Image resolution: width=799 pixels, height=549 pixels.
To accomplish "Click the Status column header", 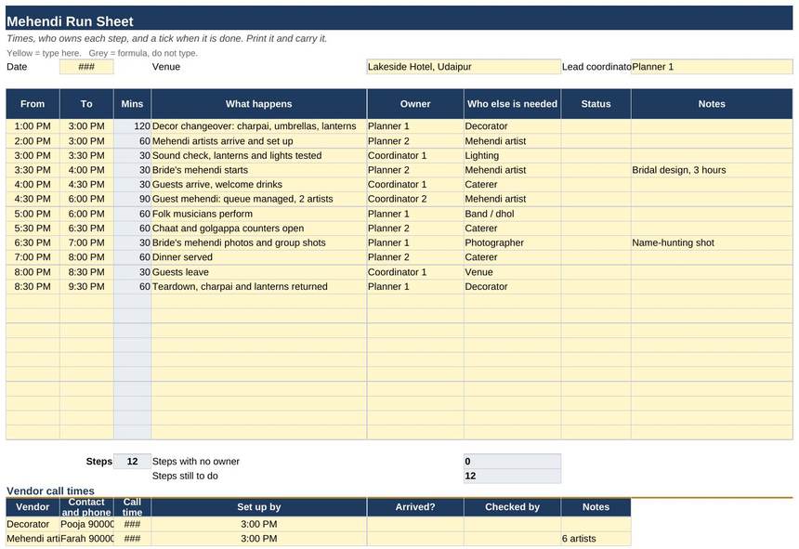I will pos(596,104).
